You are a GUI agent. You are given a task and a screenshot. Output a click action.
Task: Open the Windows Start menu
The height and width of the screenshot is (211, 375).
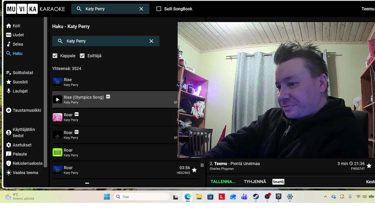(x=107, y=197)
